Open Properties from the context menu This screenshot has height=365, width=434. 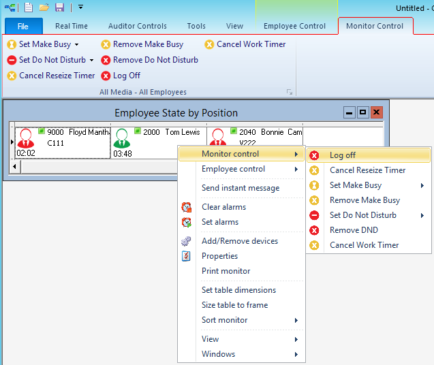click(219, 256)
